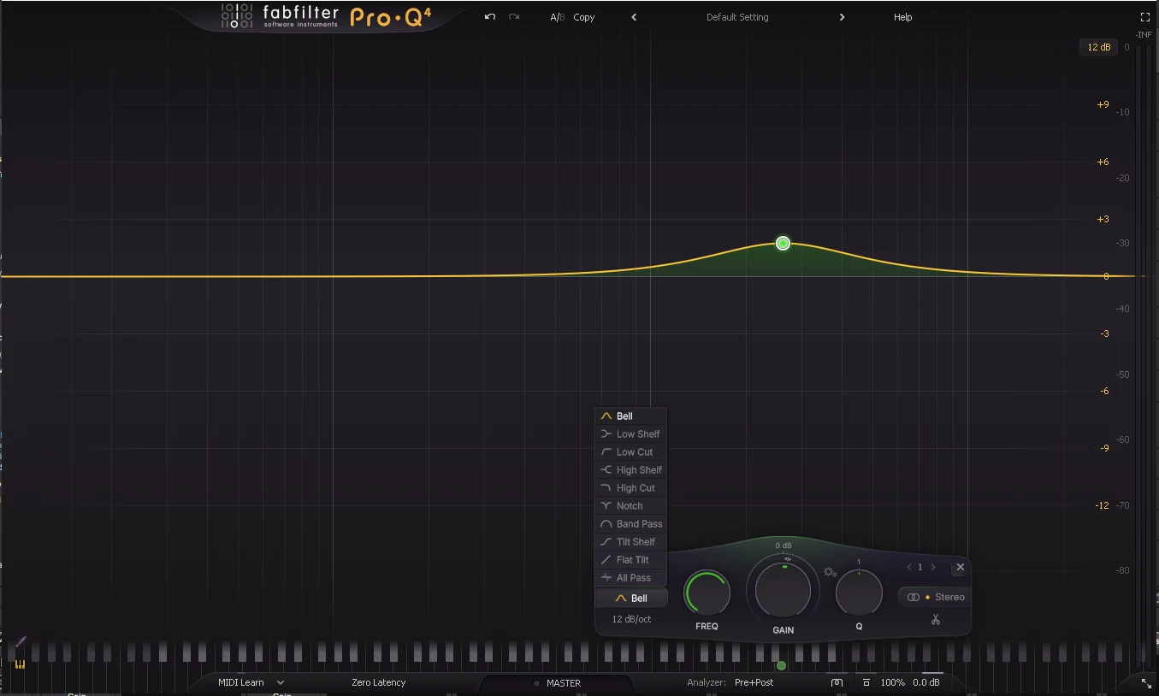The height and width of the screenshot is (696, 1159).
Task: Collapse the Bell shape dropdown button
Action: 631,599
